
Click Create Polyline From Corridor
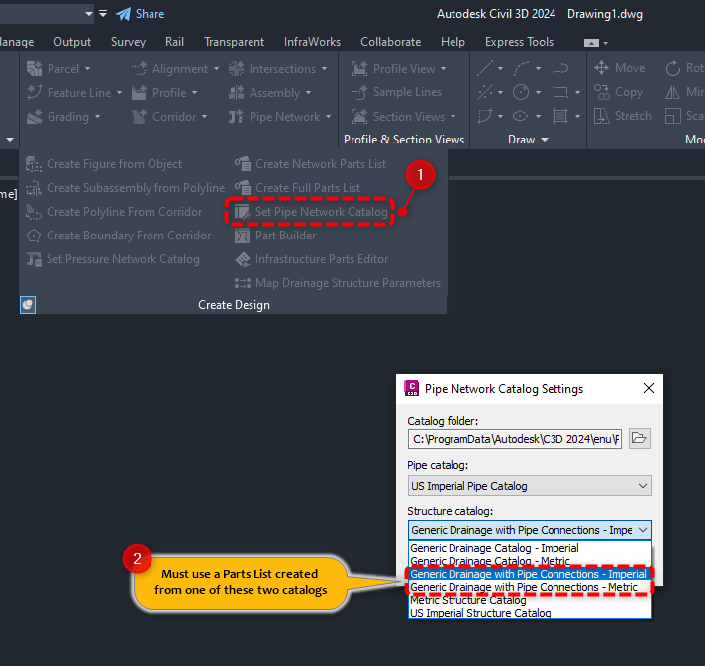coord(114,212)
